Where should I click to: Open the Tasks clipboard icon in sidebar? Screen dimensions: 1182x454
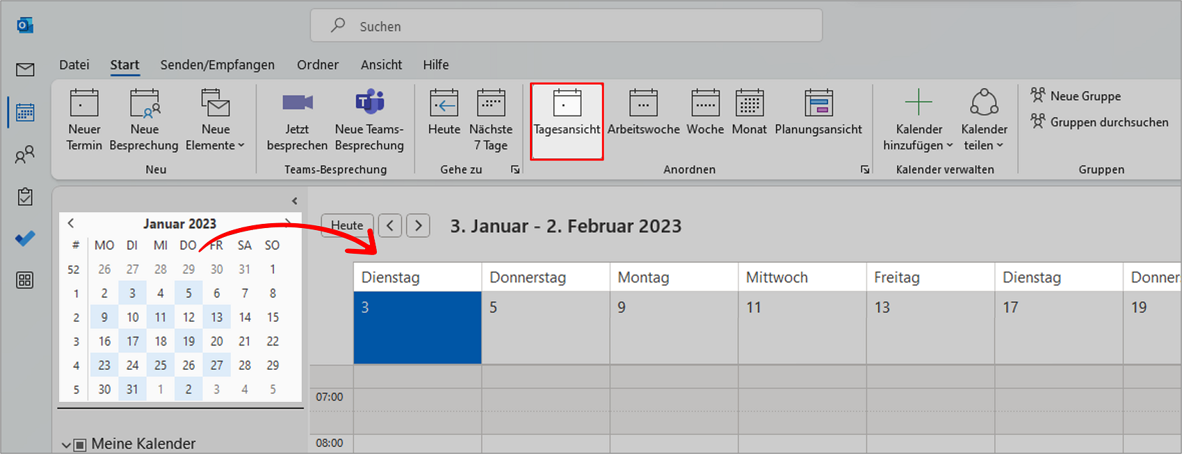tap(25, 197)
